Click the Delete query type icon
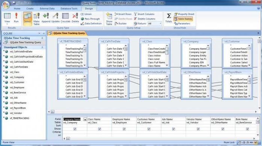 coord(75,18)
